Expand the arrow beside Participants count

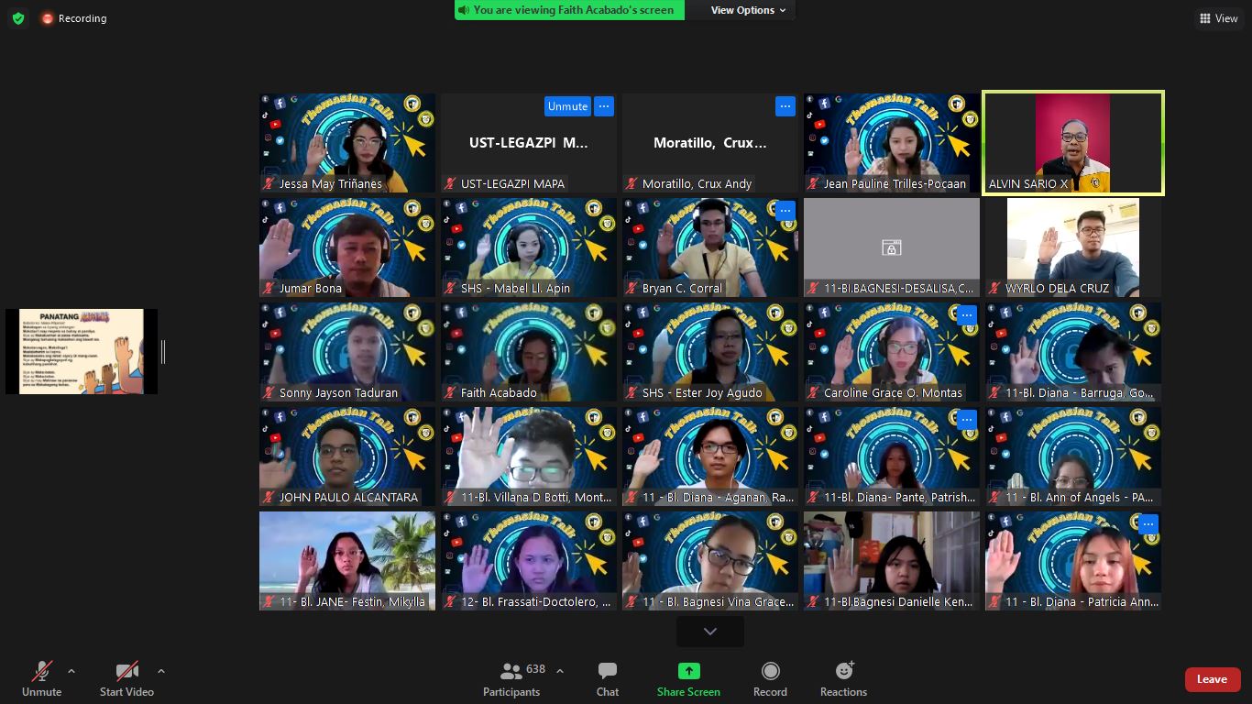click(x=560, y=671)
